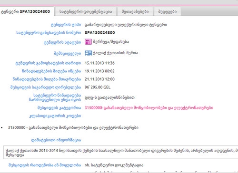
Task: Open the ტენდერი SPA130024800 tab
Action: point(27,11)
